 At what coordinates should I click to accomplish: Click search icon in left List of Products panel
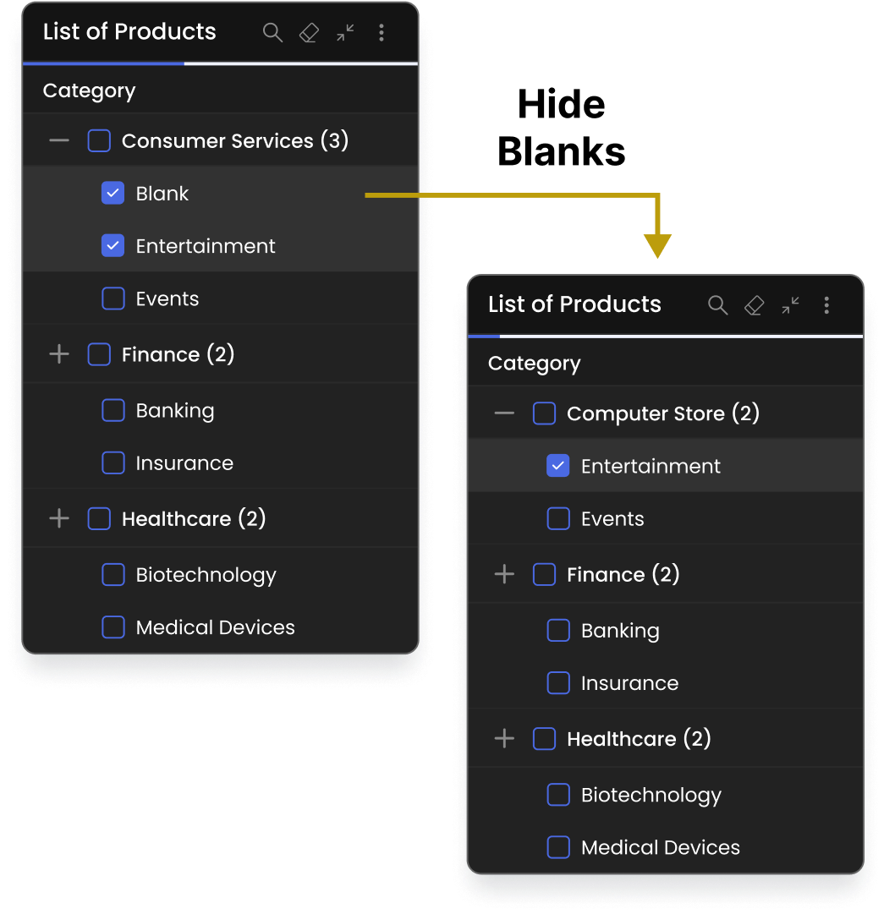[x=272, y=33]
